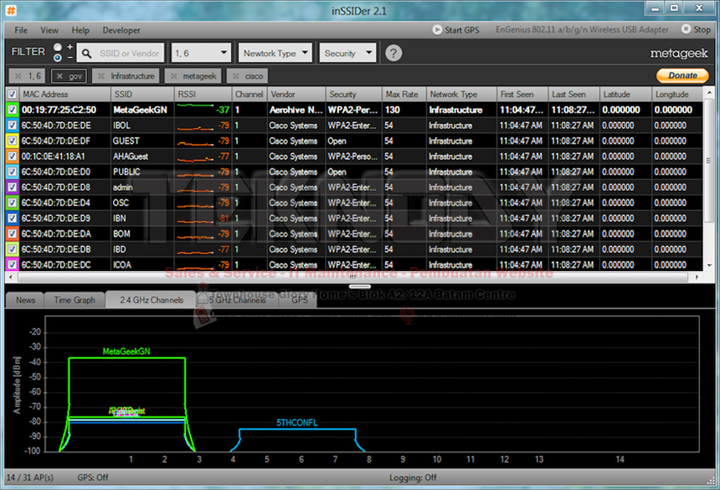This screenshot has height=490, width=720.
Task: Select the 2.4 GHz Channels tab
Action: point(152,299)
